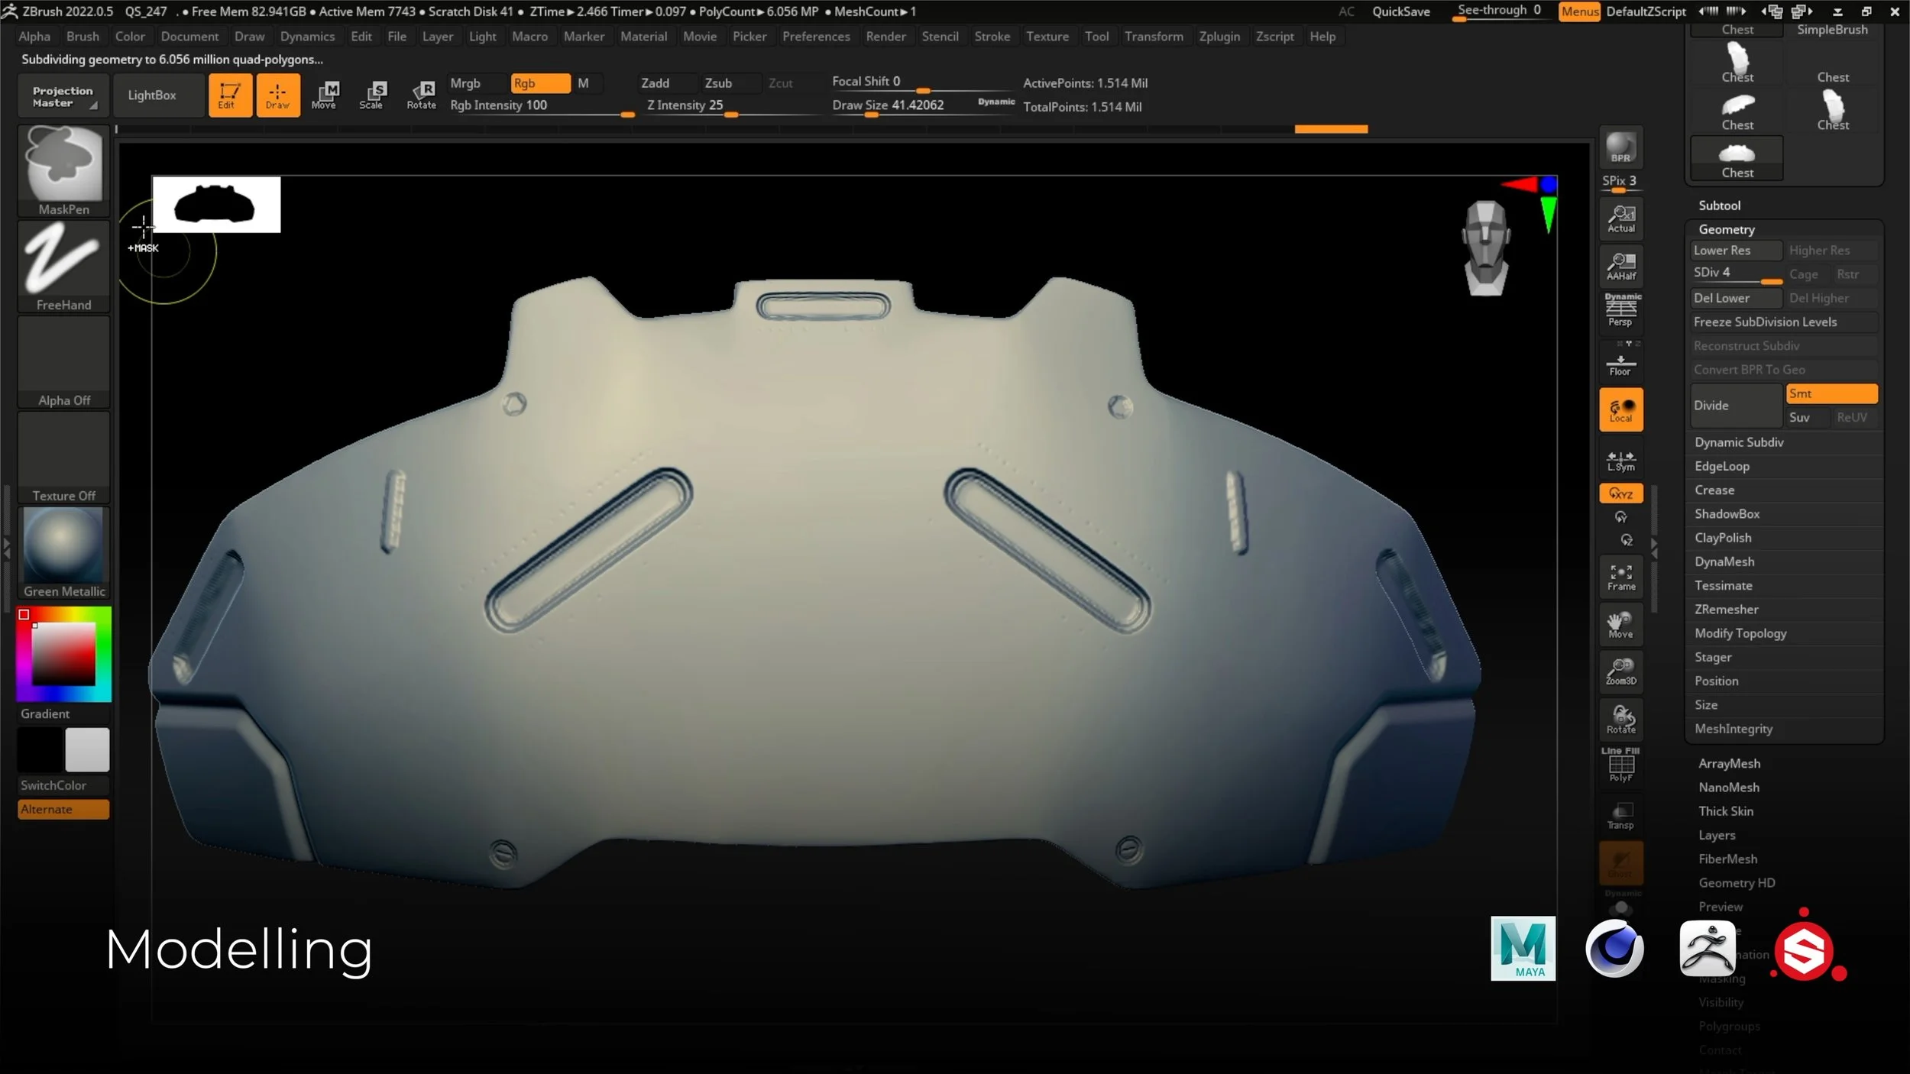The image size is (1910, 1074).
Task: Open the FreeHand stroke selector
Action: 63,267
